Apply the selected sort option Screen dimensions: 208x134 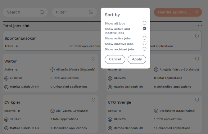[137, 59]
